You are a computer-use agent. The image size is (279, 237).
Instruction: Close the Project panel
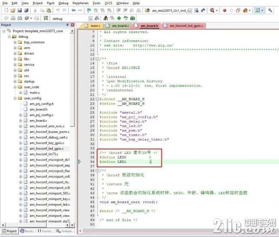coord(73,25)
